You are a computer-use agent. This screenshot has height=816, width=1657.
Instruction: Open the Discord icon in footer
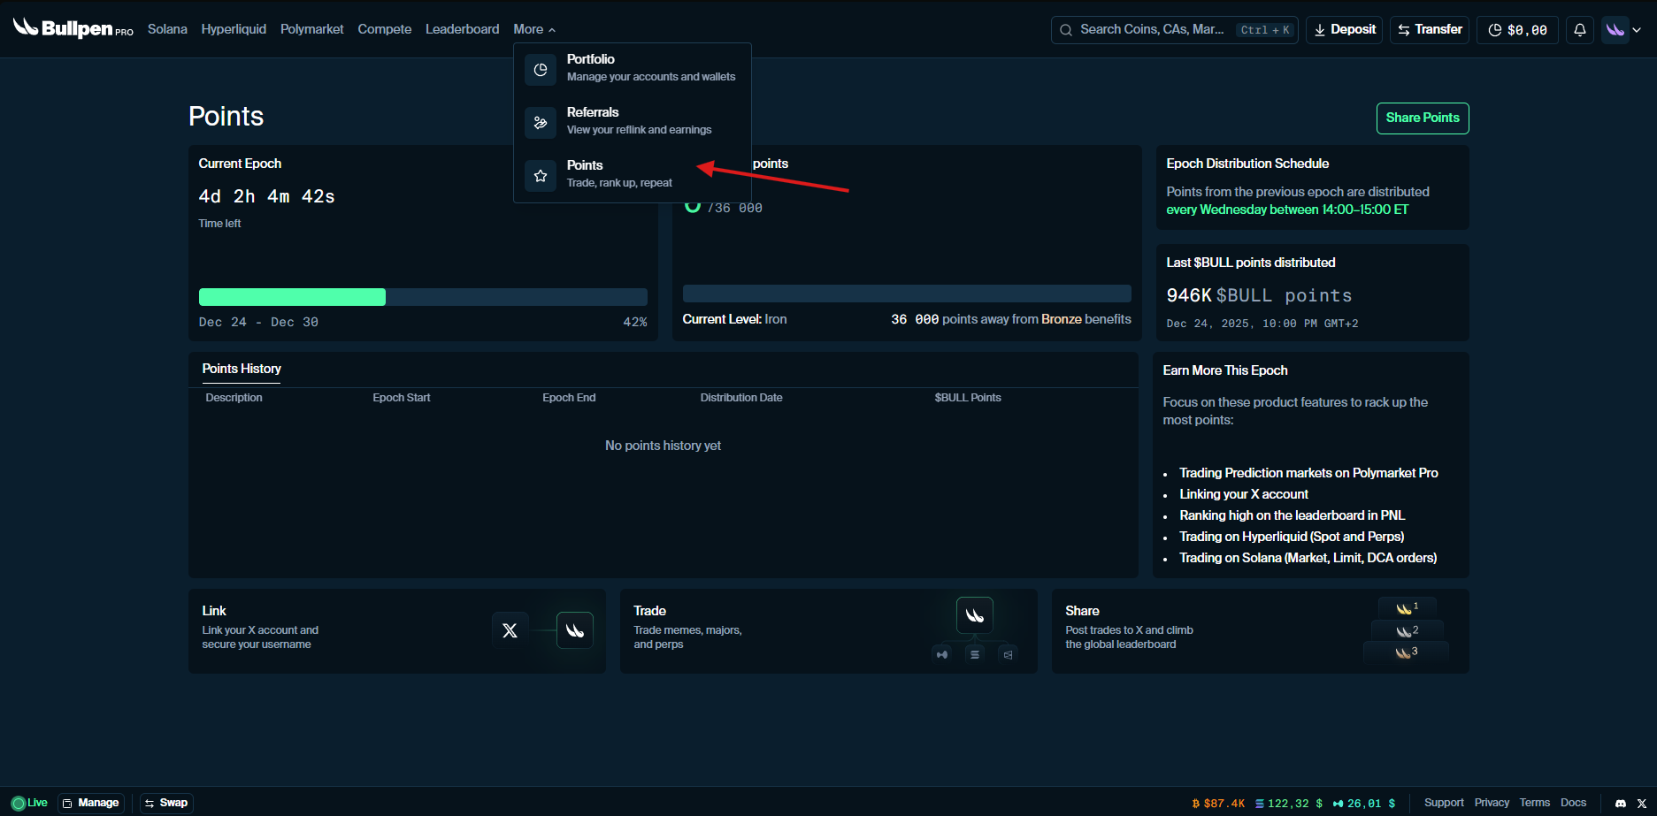point(1620,803)
